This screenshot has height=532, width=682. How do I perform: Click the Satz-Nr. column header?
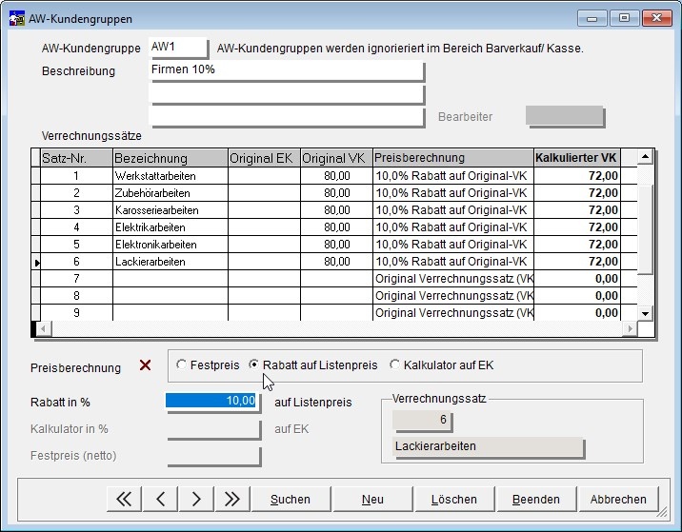tap(76, 158)
